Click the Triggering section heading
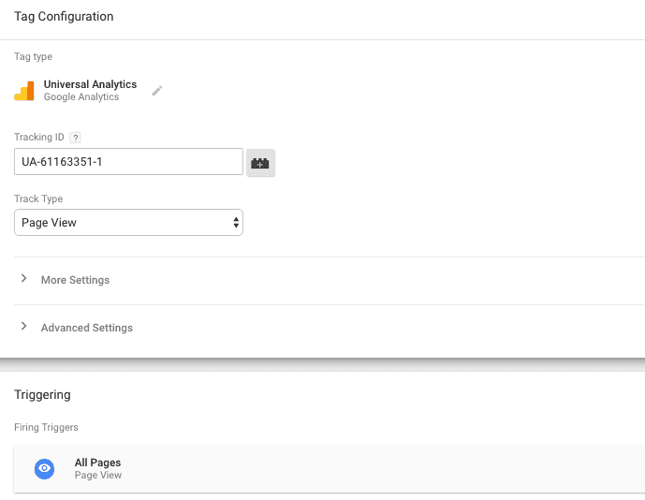The width and height of the screenshot is (645, 500). pos(42,394)
